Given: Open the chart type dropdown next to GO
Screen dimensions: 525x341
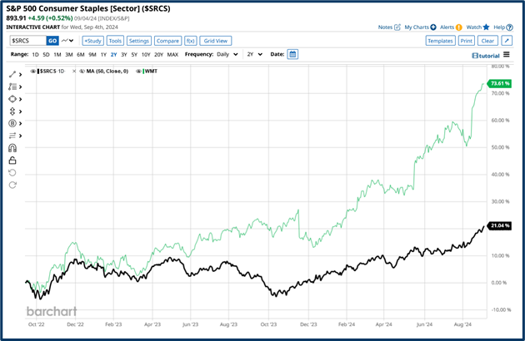Looking at the screenshot, I should 65,40.
